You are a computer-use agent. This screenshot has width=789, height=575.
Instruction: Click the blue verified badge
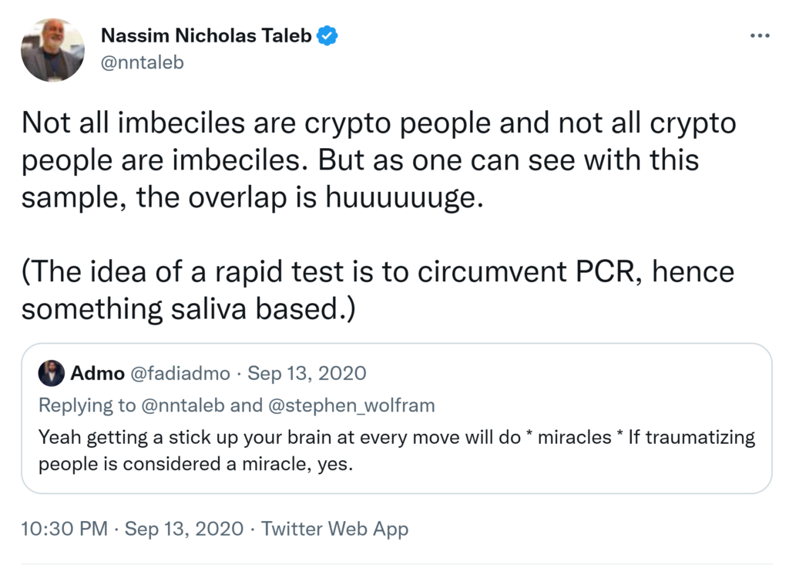click(328, 35)
